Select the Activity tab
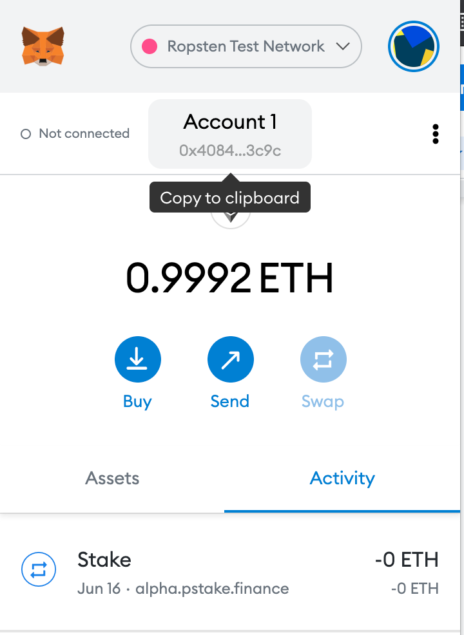Screen dimensions: 464x635 click(342, 479)
